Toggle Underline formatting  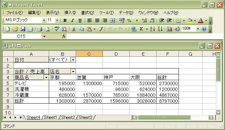(x=80, y=21)
